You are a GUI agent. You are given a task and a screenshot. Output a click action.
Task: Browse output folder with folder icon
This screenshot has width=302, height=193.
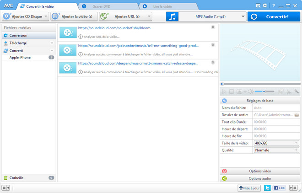pos(297,114)
